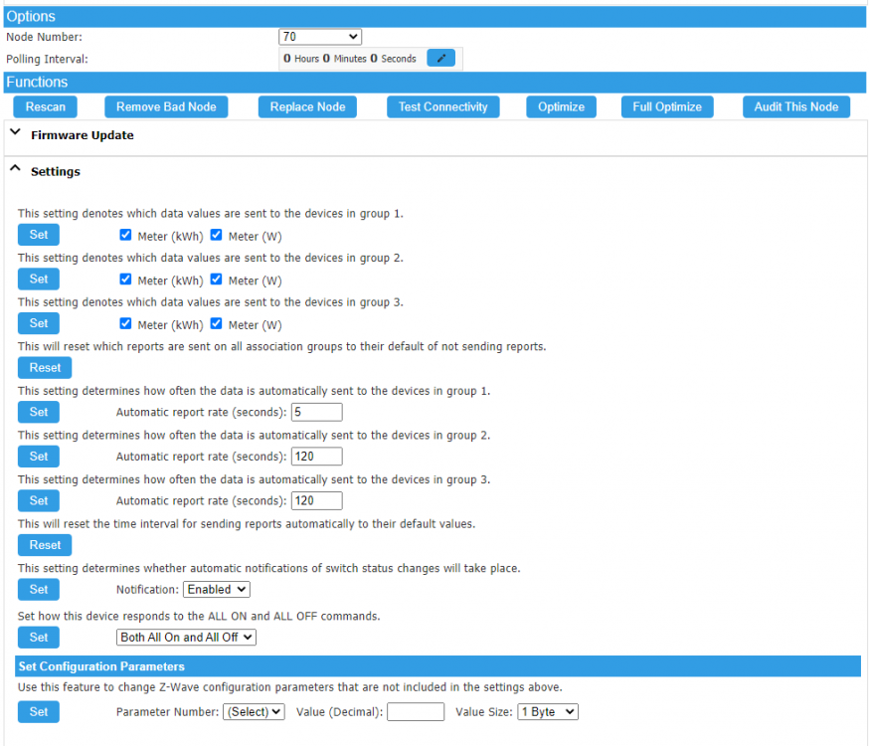The height and width of the screenshot is (746, 869).
Task: Click the Replace Node button
Action: (x=307, y=106)
